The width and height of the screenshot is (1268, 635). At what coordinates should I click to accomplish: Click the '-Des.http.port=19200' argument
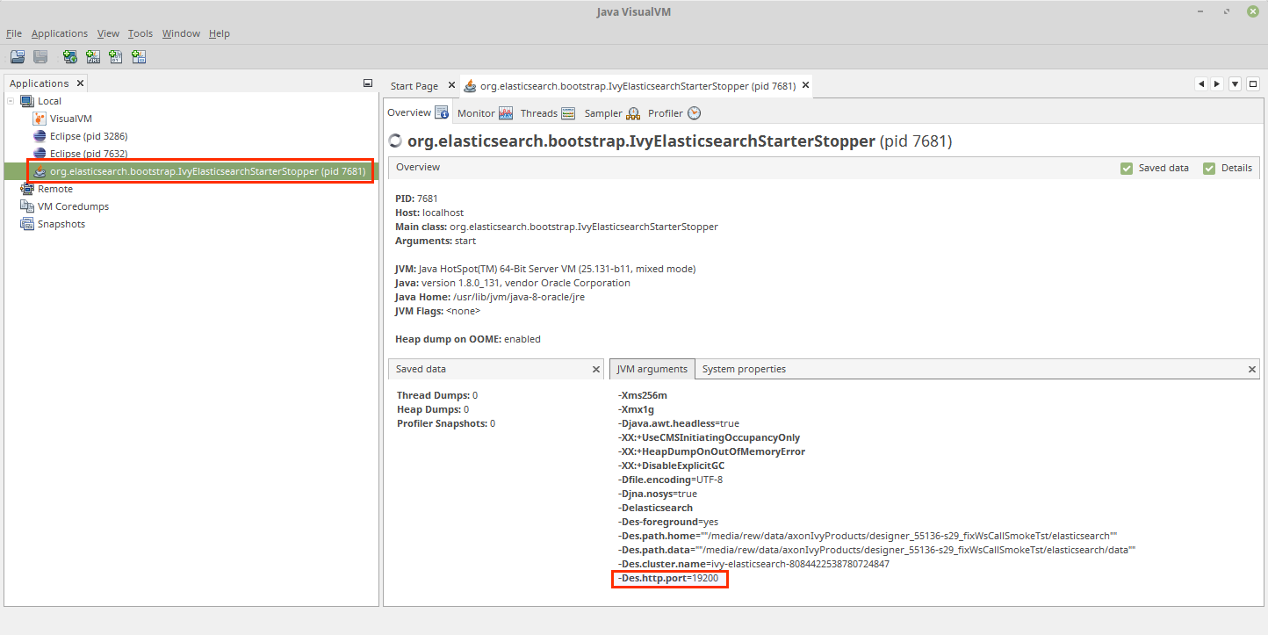(668, 579)
